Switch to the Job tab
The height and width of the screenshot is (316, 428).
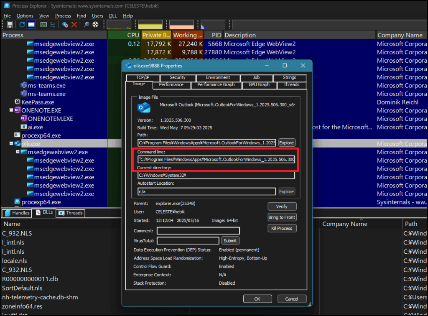coord(256,77)
